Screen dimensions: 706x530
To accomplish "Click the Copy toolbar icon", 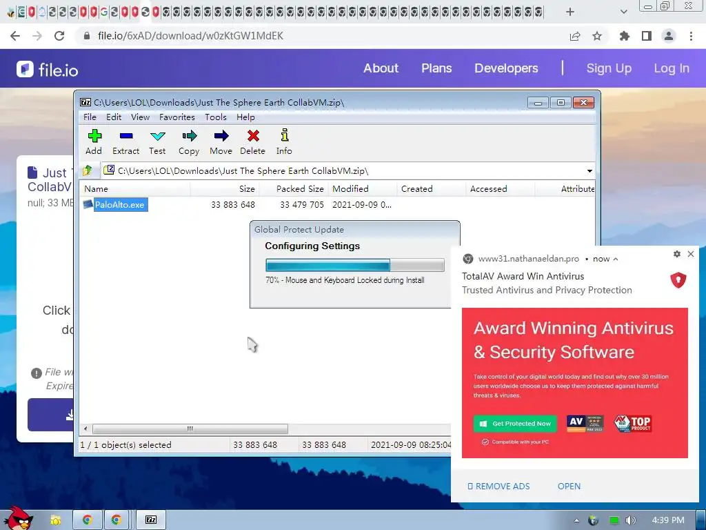I will [x=189, y=141].
